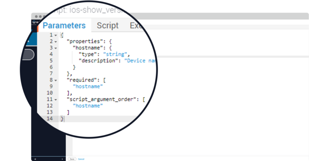This screenshot has width=309, height=161.
Task: Click the Cancel link
Action: click(81, 159)
